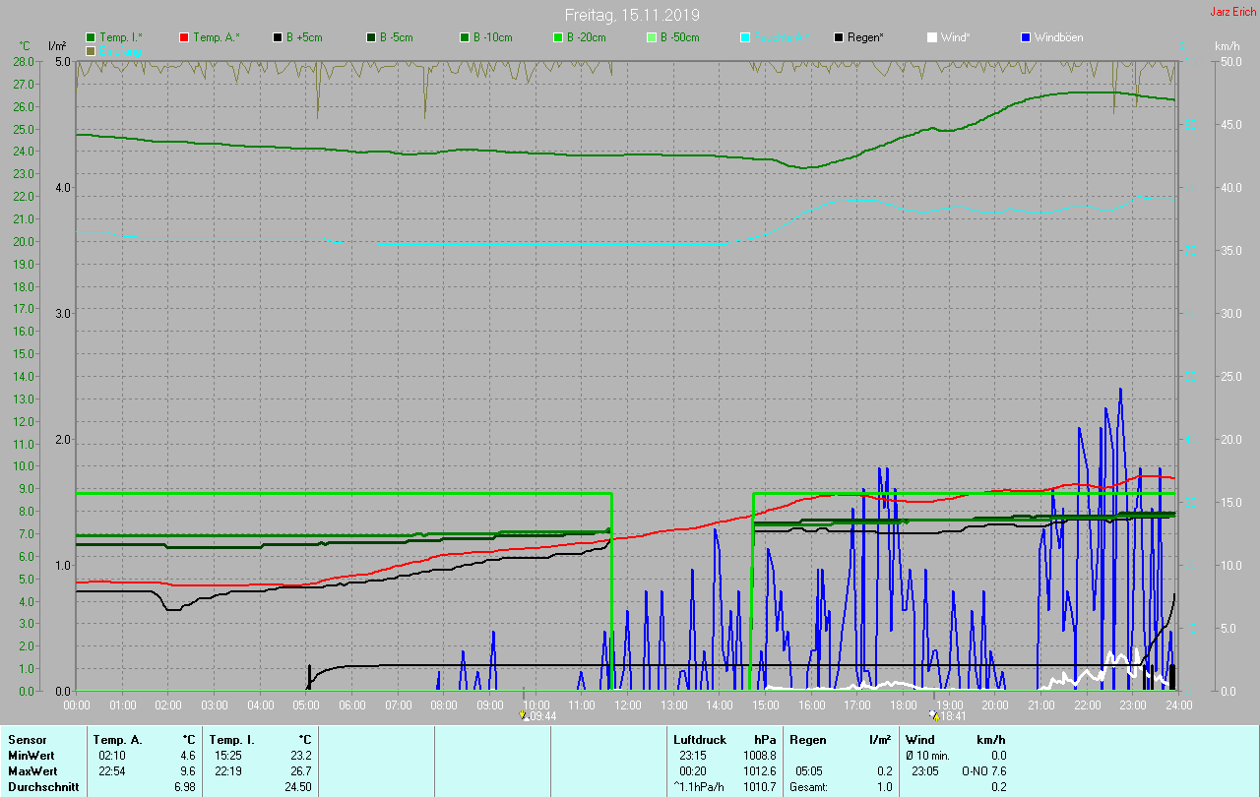Click the 'Regen' header in the table
The width and height of the screenshot is (1260, 797).
tap(807, 740)
